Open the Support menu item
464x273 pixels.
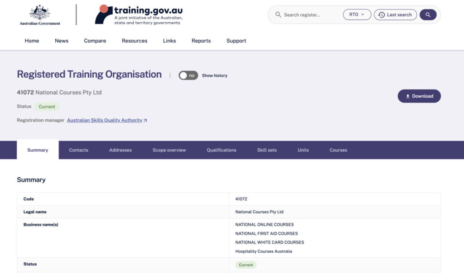[x=236, y=41]
